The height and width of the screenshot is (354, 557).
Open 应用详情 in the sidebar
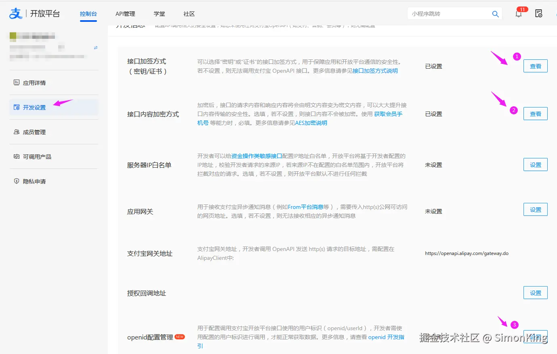pos(34,83)
